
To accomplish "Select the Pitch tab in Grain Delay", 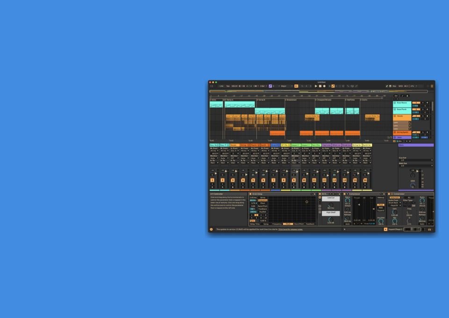I will pos(289,224).
